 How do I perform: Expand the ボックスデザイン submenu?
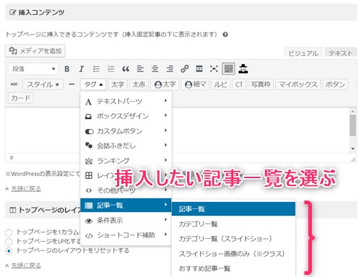pyautogui.click(x=126, y=116)
